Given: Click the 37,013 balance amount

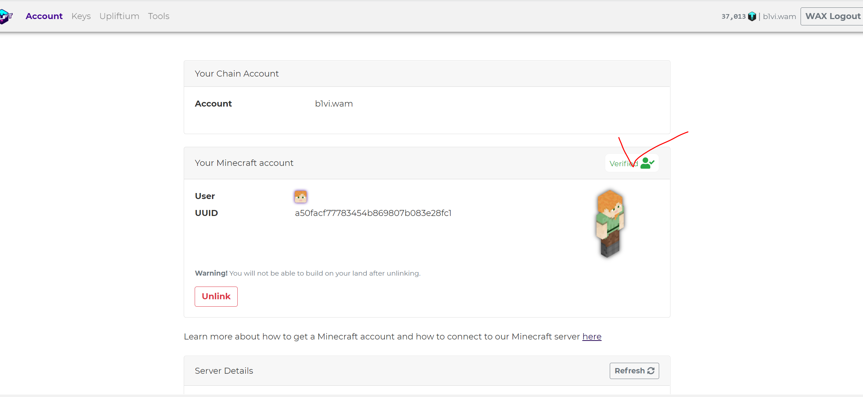Looking at the screenshot, I should point(733,17).
